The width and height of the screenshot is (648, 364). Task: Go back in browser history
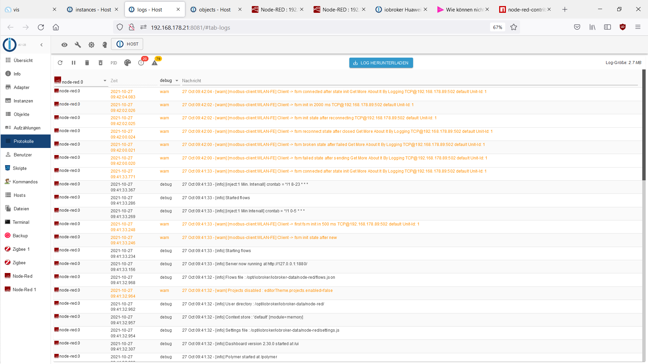[x=10, y=27]
